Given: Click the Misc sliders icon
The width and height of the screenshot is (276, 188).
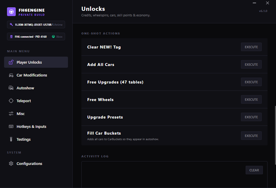Looking at the screenshot, I should tap(11, 114).
